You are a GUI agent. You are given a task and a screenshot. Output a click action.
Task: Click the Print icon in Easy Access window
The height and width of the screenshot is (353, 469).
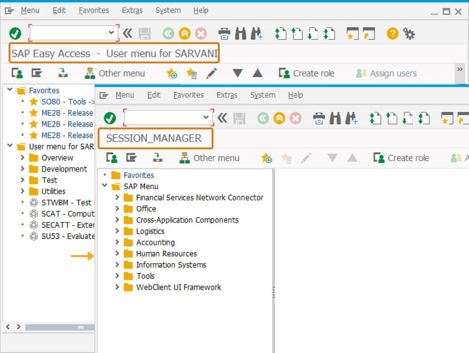224,33
